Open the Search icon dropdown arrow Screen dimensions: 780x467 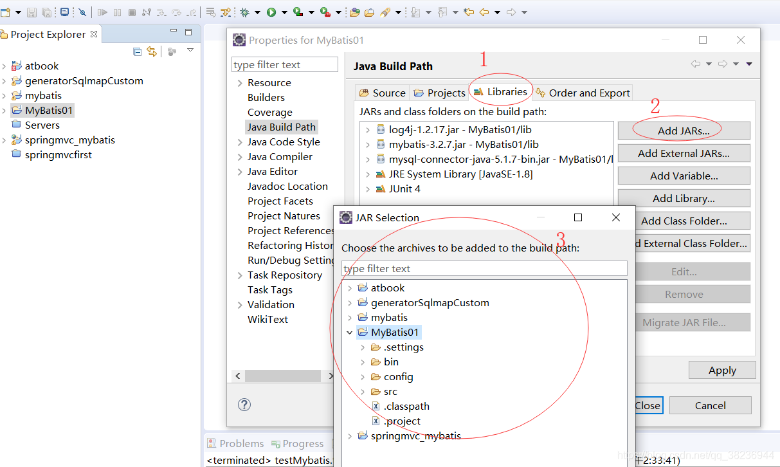pyautogui.click(x=398, y=13)
